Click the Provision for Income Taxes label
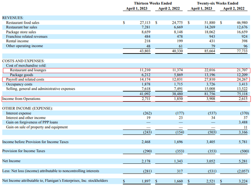Image resolution: width=252 pixels, height=185 pixels. tap(24, 151)
